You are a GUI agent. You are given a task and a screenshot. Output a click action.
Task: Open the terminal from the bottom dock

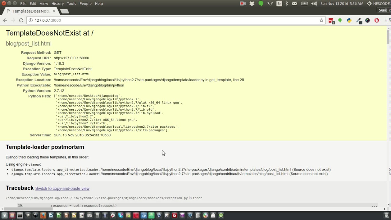click(x=20, y=215)
